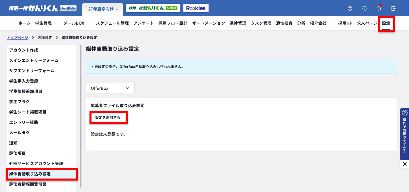This screenshot has width=409, height=192.
Task: Switch to the Rookies service button
Action: click(196, 8)
